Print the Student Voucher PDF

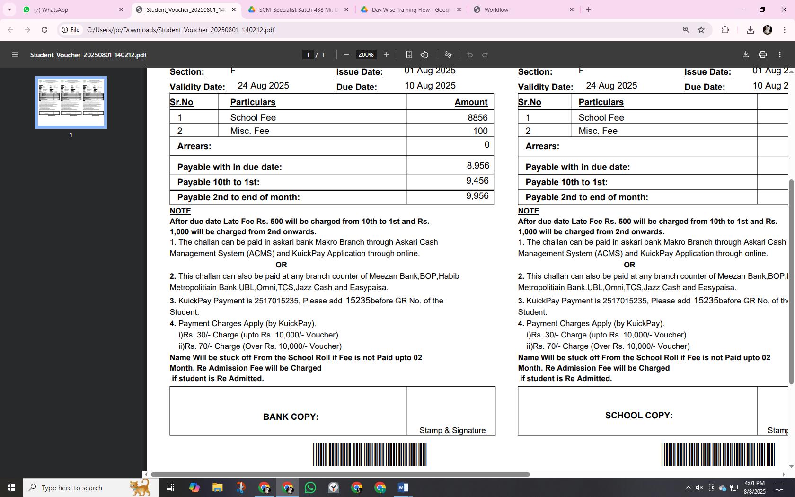point(762,55)
